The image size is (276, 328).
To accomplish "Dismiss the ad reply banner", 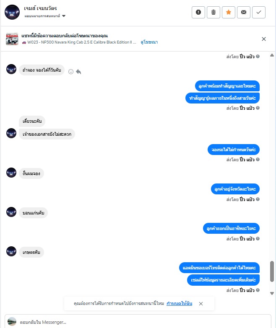I will pyautogui.click(x=264, y=39).
